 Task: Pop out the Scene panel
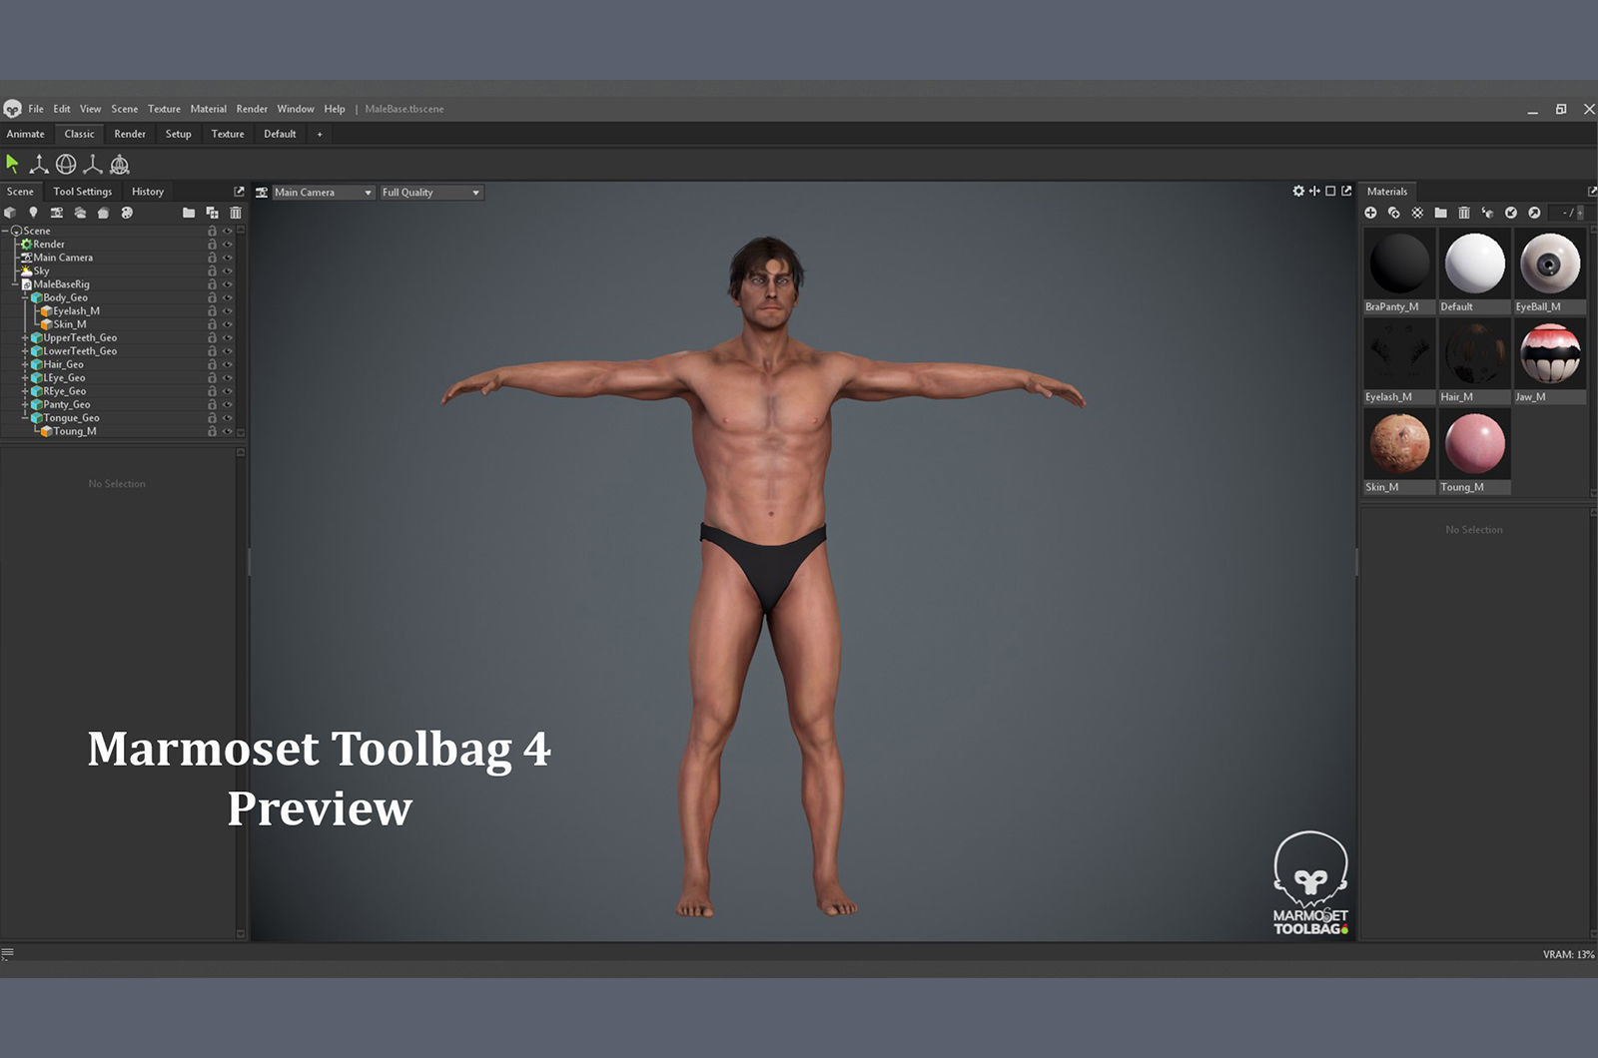tap(239, 191)
